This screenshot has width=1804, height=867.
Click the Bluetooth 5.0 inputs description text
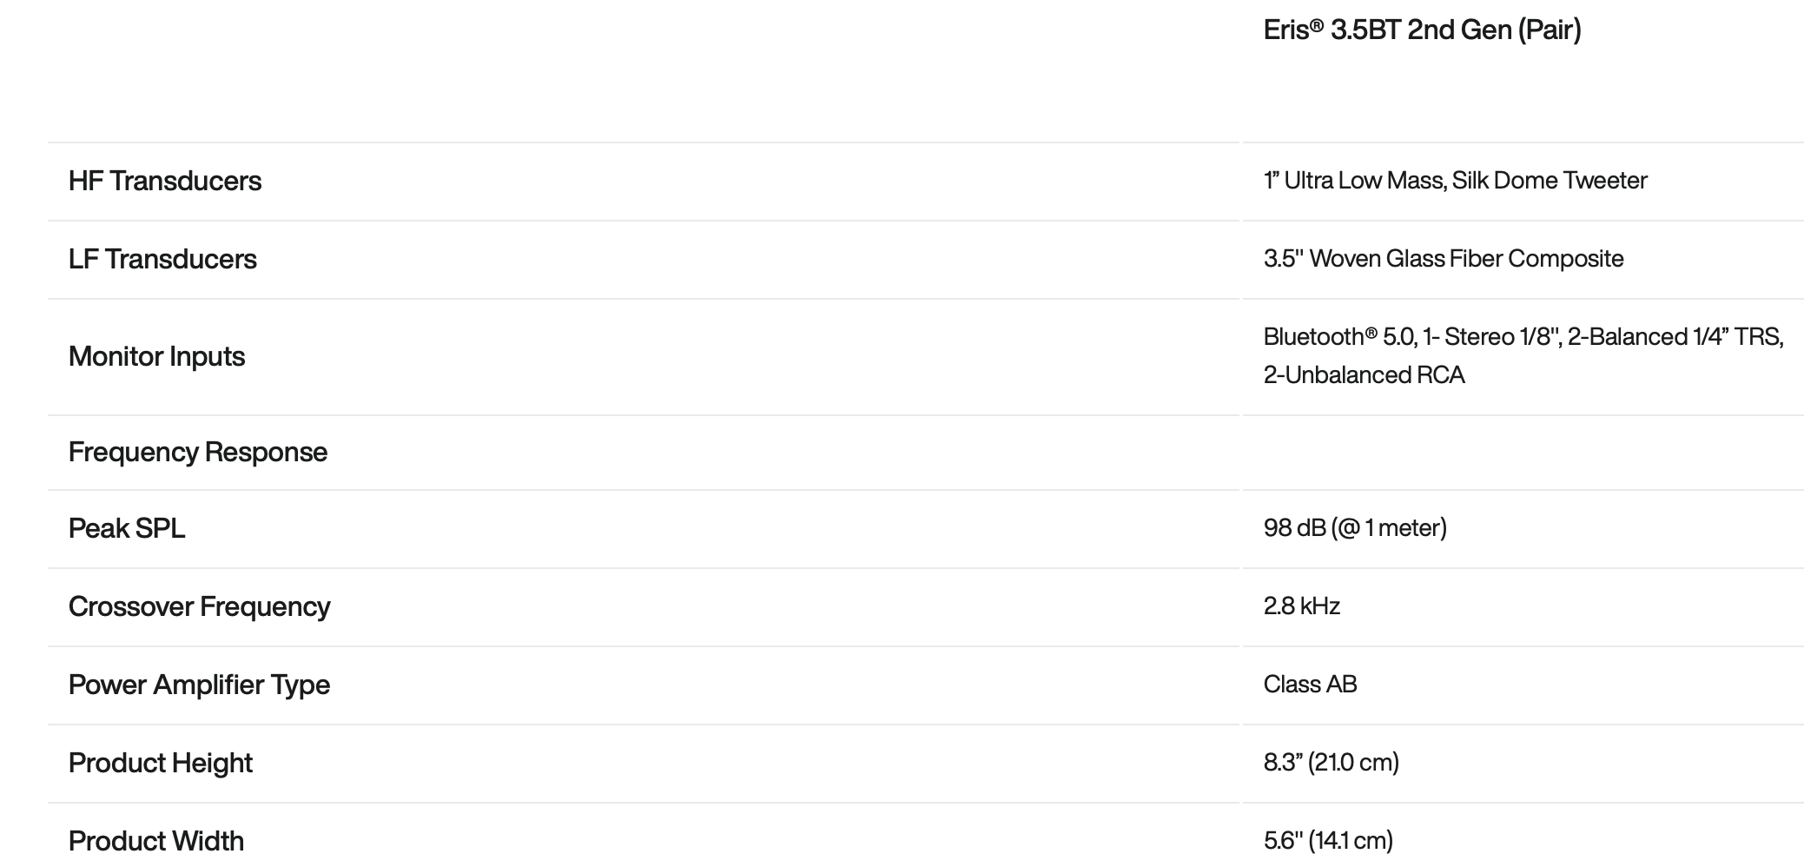1523,355
